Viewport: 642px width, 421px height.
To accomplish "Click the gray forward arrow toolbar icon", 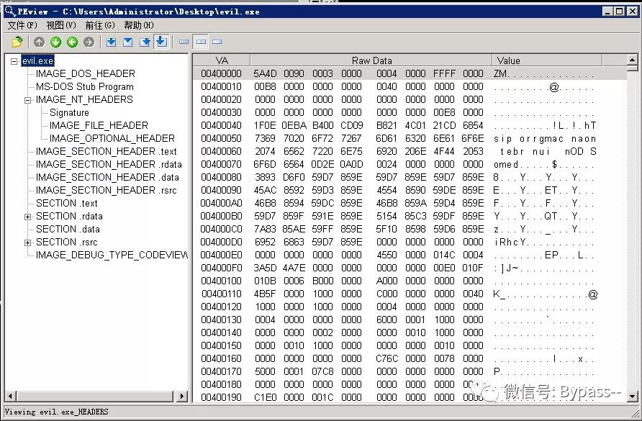I will click(x=89, y=42).
